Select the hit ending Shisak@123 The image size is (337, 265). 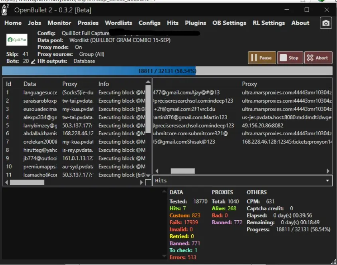click(242, 142)
